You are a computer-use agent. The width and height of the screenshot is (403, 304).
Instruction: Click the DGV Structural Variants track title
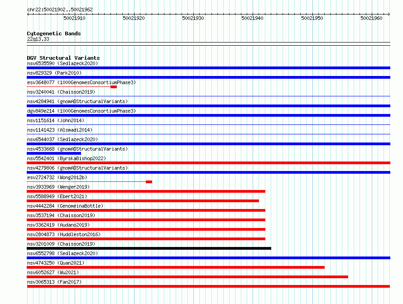(63, 58)
